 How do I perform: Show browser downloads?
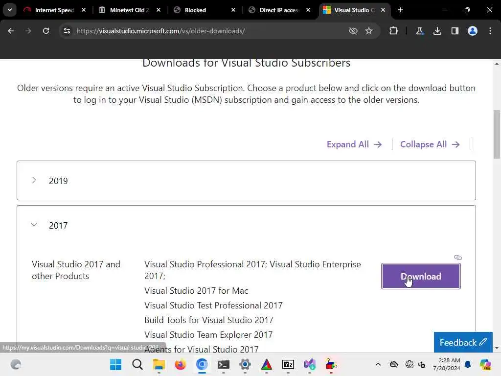[437, 31]
